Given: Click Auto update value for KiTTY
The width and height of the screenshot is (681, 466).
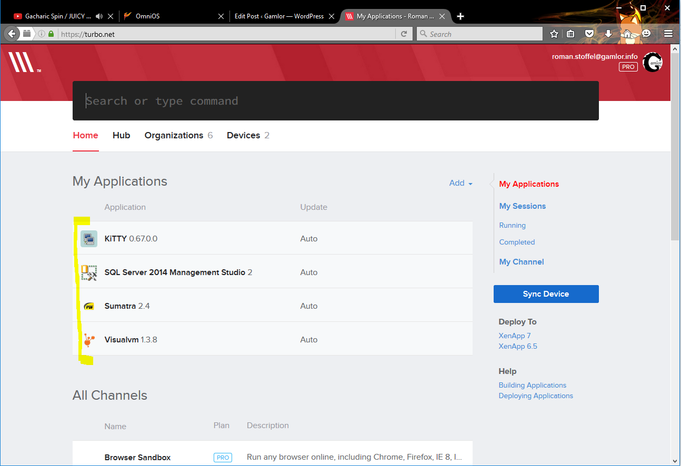Looking at the screenshot, I should point(309,239).
